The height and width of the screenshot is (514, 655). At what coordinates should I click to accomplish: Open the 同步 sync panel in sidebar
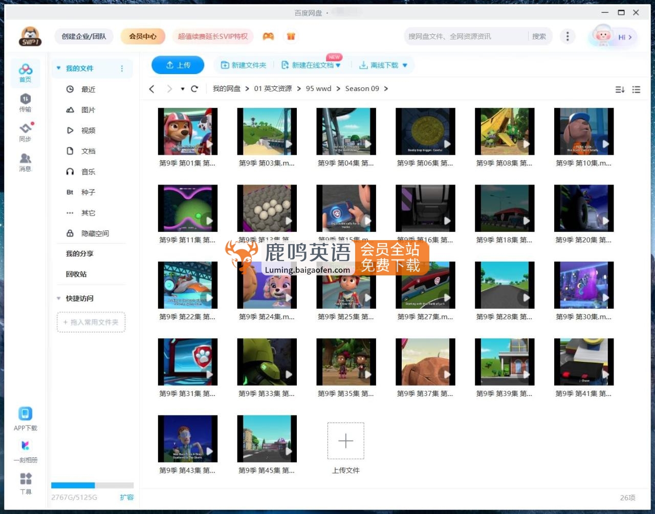click(25, 132)
